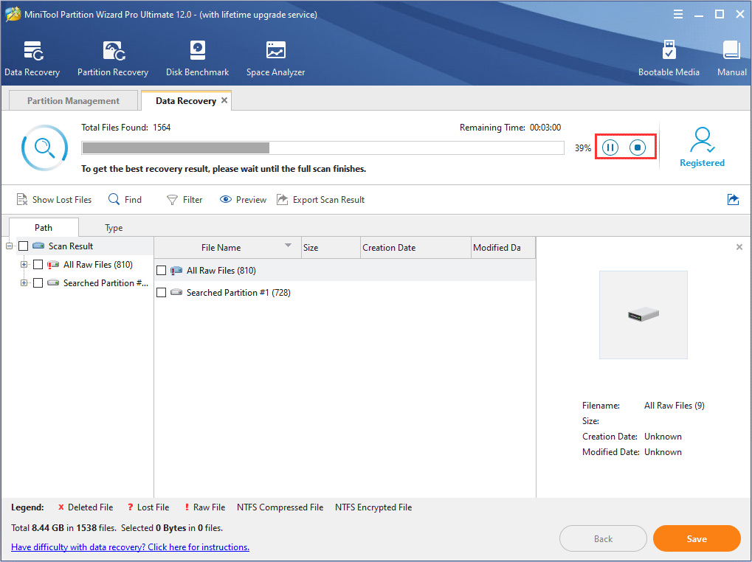Click Total Files Found: 1564 text
This screenshot has width=752, height=562.
(125, 128)
